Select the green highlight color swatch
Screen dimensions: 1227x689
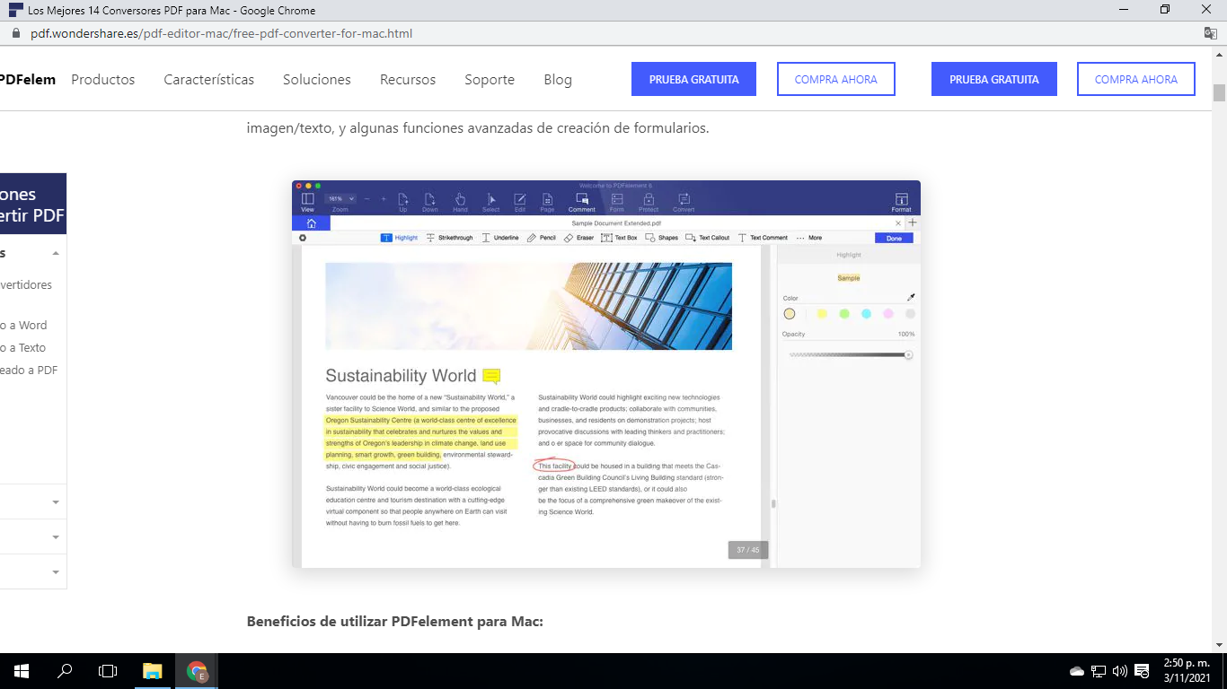click(844, 314)
